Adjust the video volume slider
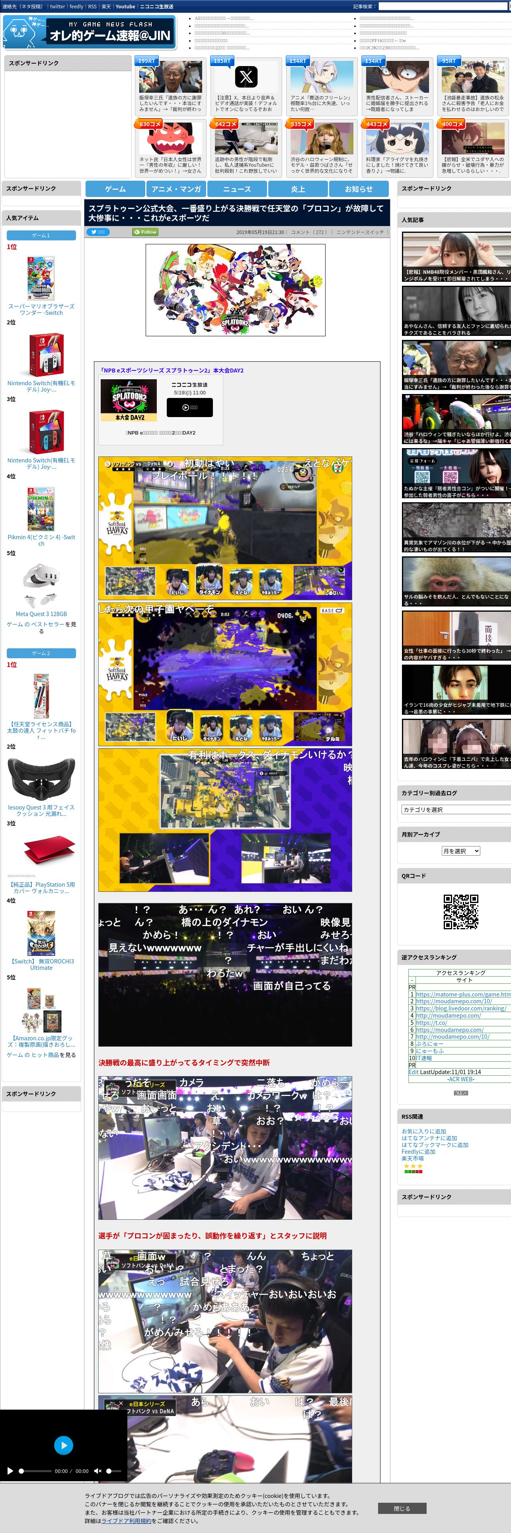511x1533 pixels. [113, 1471]
